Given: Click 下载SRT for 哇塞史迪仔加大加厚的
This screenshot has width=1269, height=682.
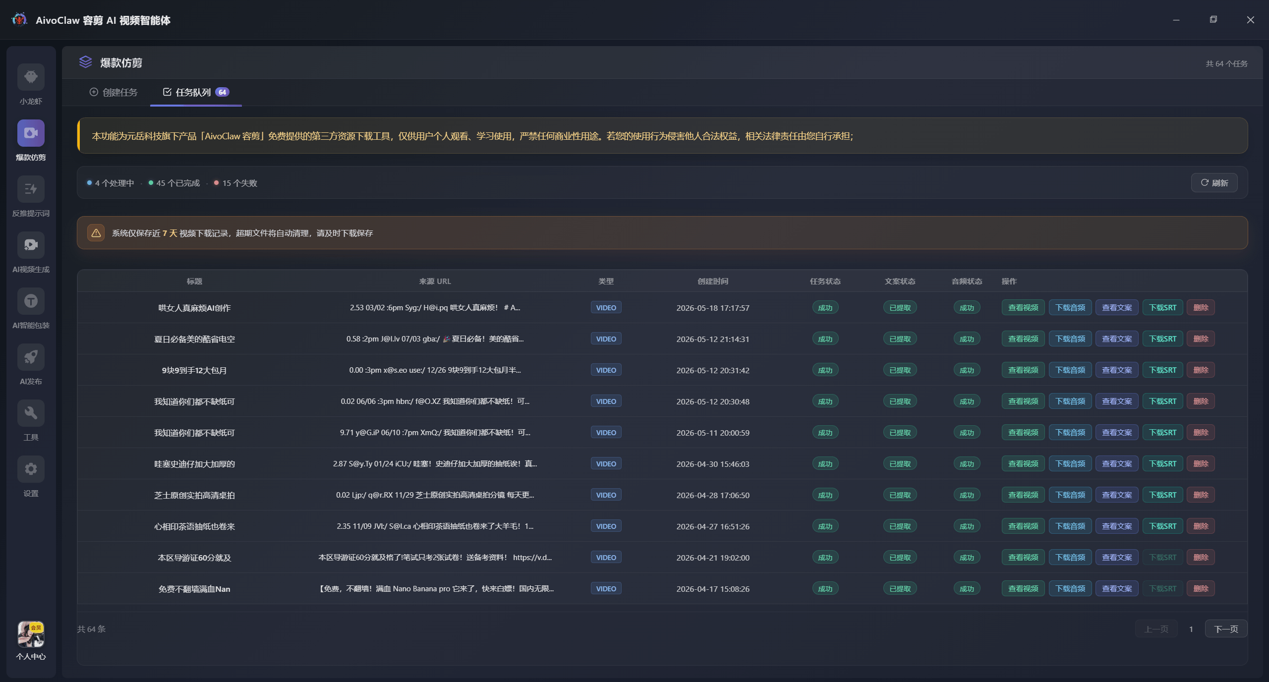Looking at the screenshot, I should click(x=1162, y=464).
